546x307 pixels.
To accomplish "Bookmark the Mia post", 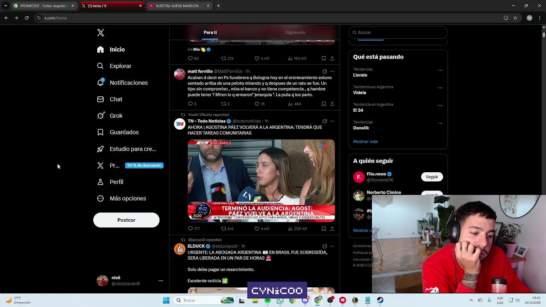I will click(324, 58).
